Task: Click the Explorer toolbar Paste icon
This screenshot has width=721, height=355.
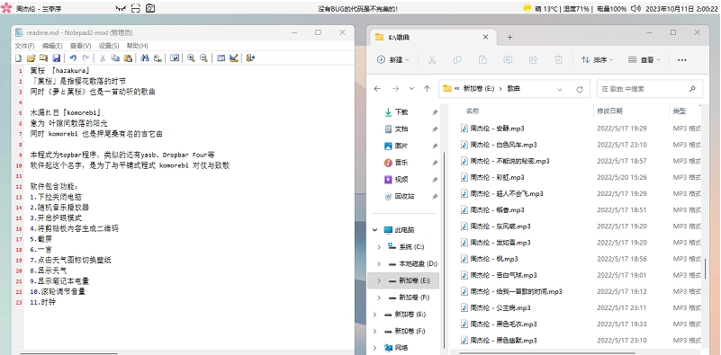Action: (x=482, y=59)
